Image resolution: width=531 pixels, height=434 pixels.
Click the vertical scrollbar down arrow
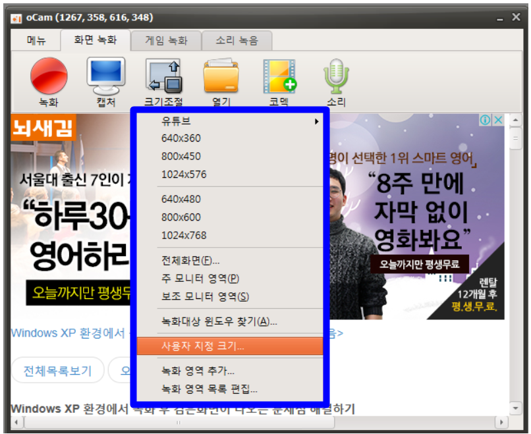coord(515,408)
